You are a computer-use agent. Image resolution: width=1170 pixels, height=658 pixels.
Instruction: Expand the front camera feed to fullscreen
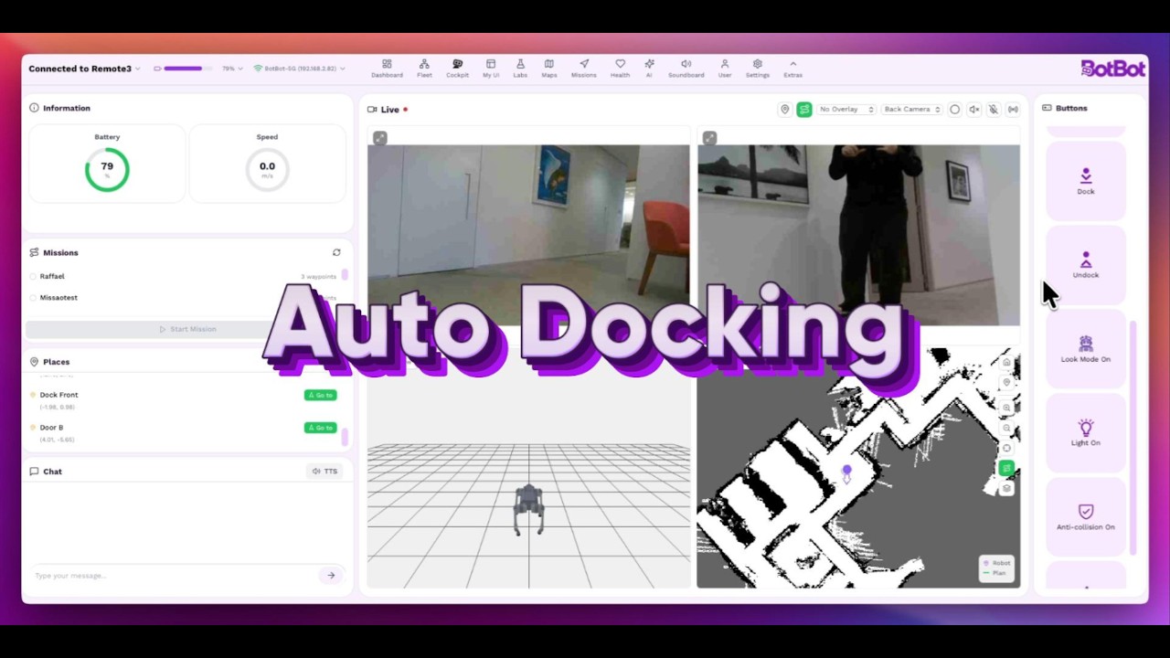pos(379,138)
